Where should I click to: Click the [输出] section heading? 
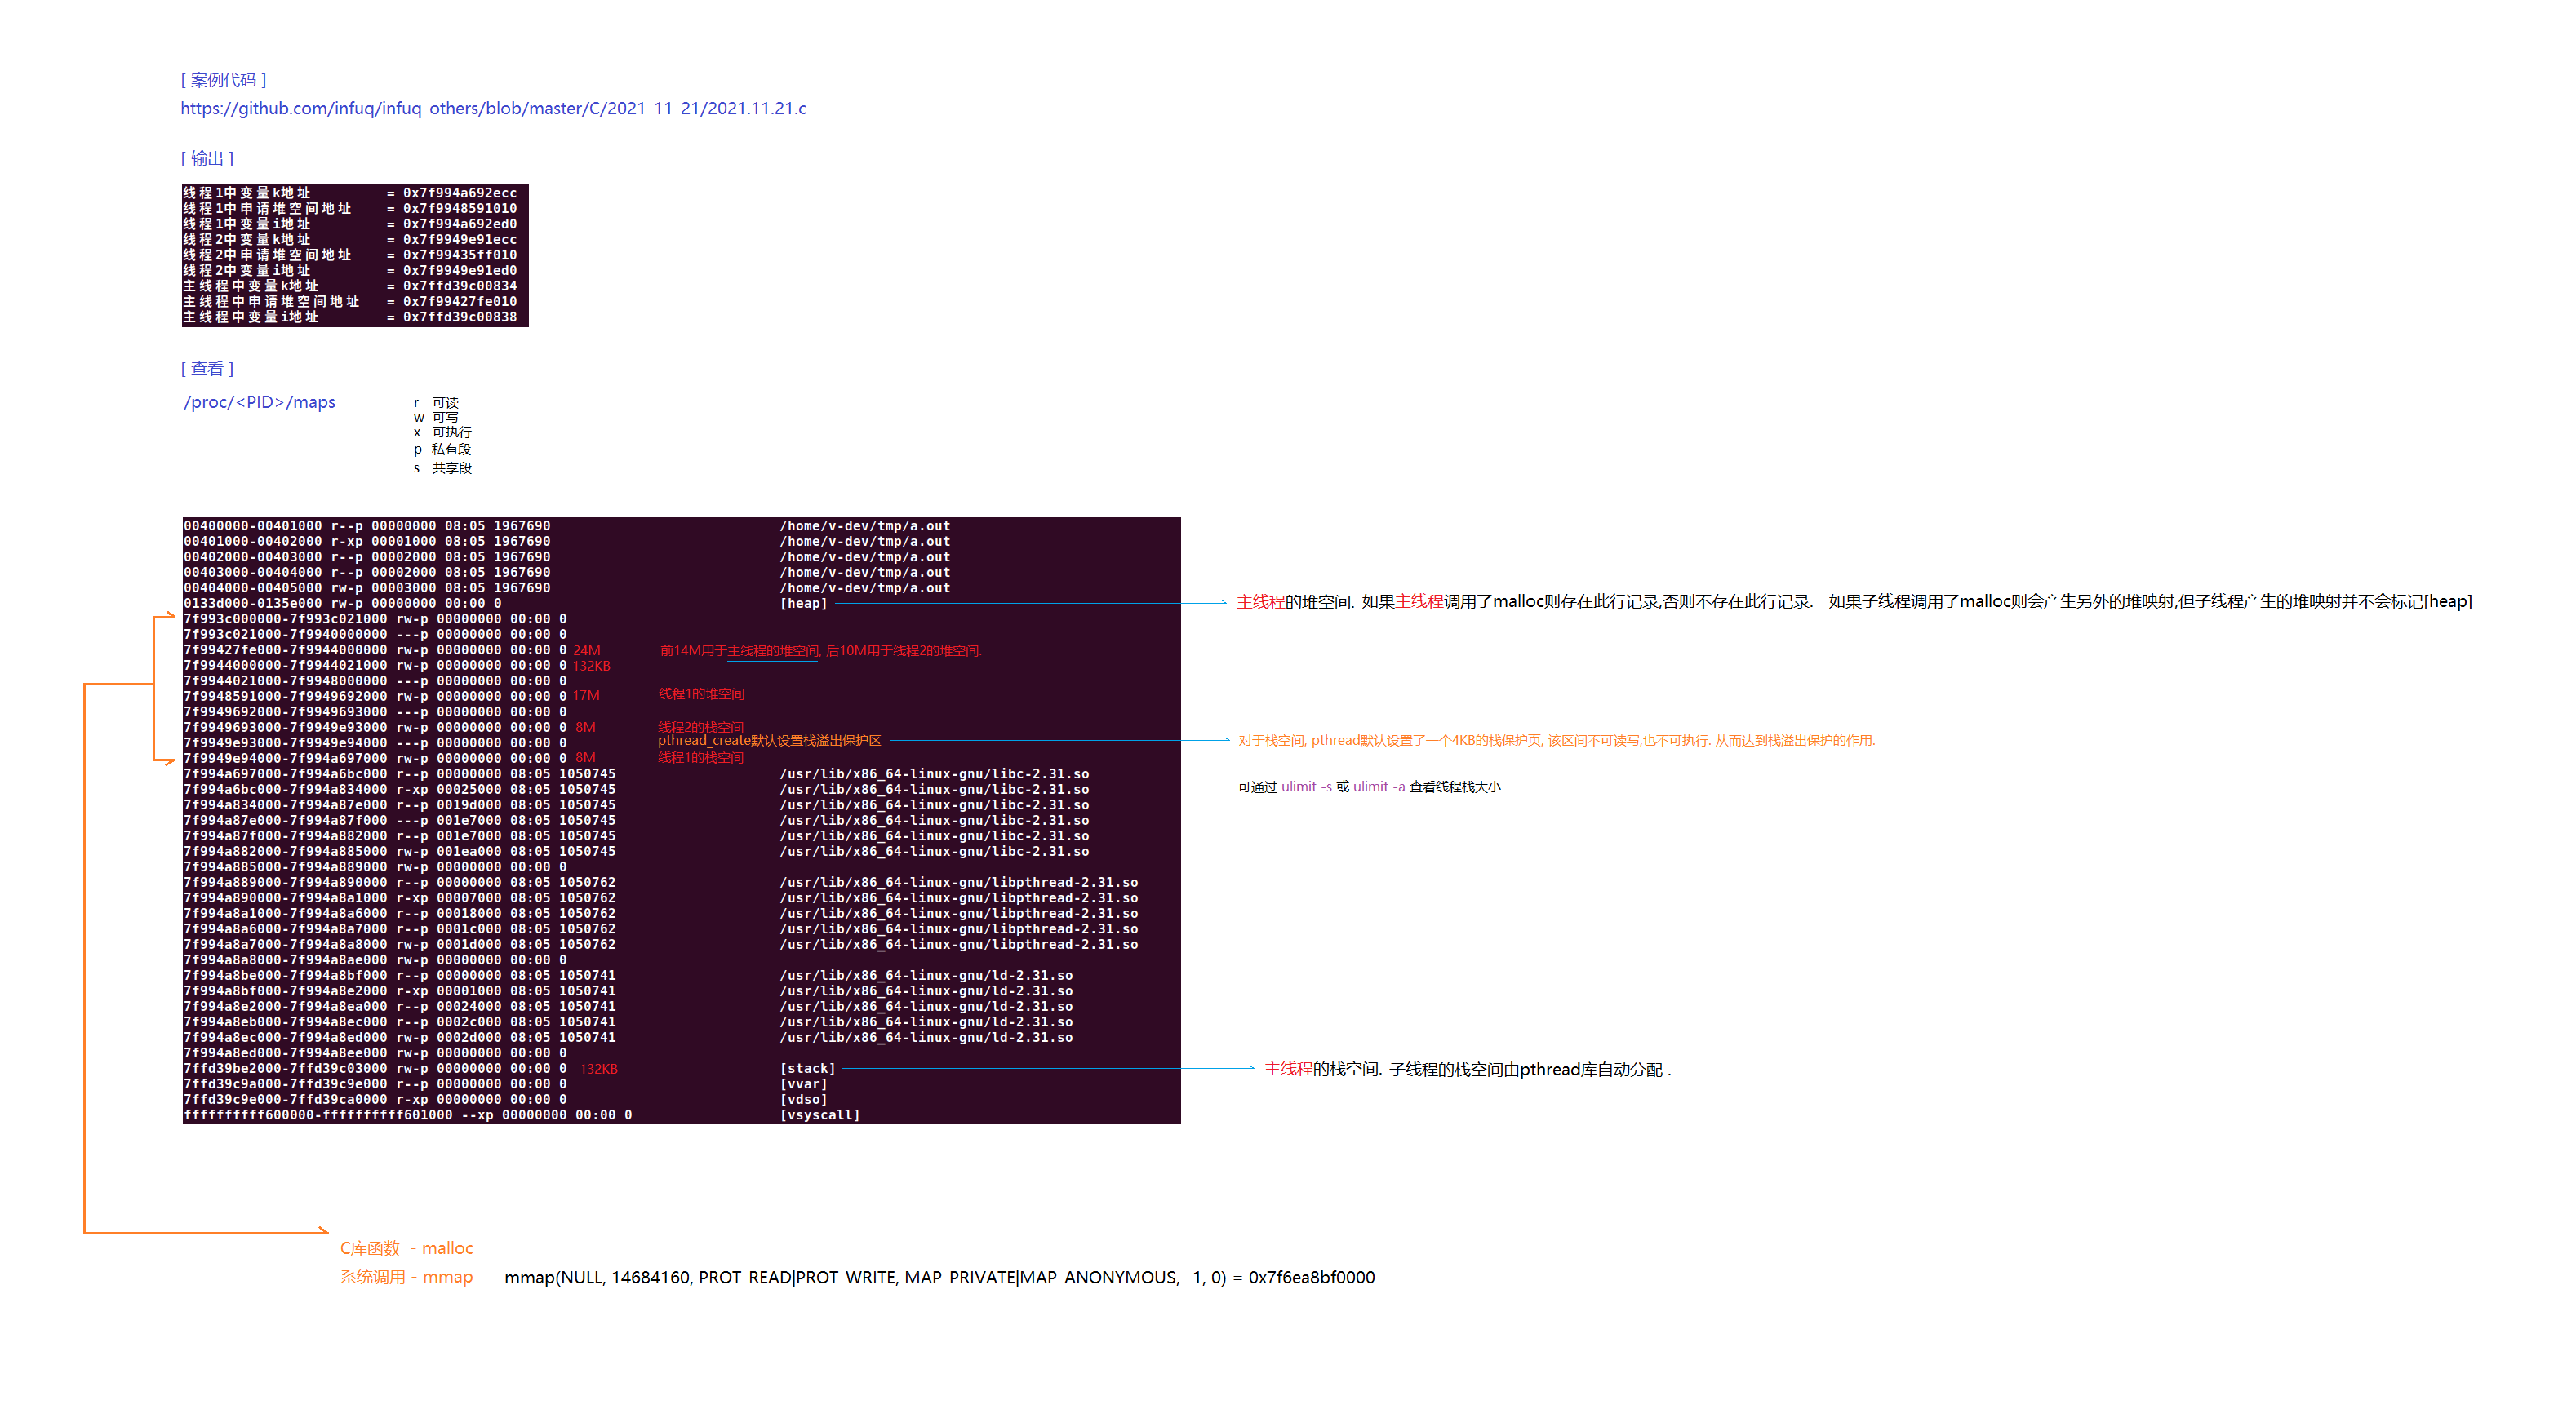point(207,158)
